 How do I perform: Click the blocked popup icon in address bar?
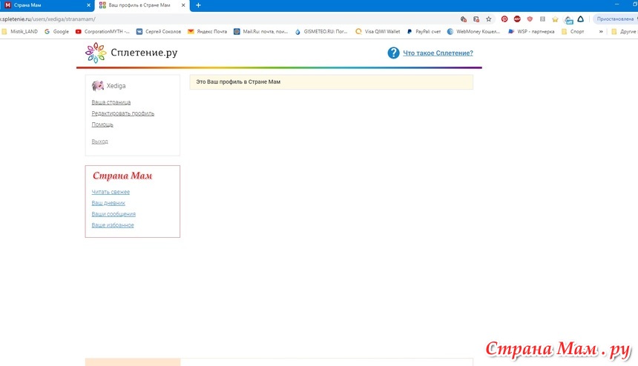tap(476, 19)
